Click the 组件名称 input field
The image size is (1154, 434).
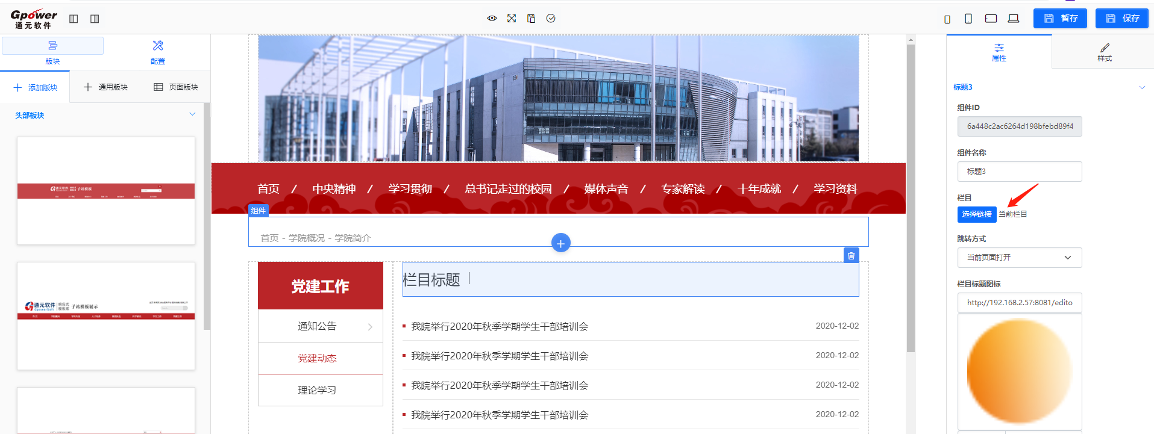click(1019, 172)
